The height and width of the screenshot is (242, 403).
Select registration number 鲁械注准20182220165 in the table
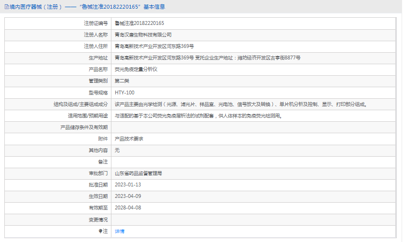click(139, 23)
